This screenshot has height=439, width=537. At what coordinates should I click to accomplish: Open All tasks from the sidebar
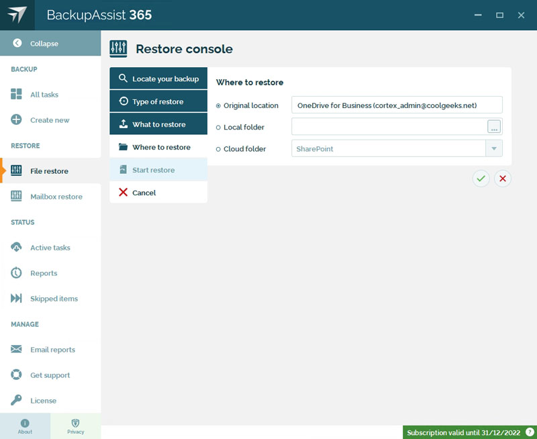(x=50, y=95)
